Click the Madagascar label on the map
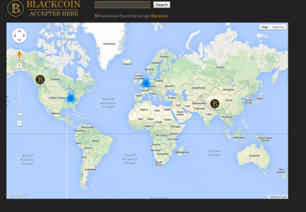Viewport: 306px width, 212px height. coord(182,152)
